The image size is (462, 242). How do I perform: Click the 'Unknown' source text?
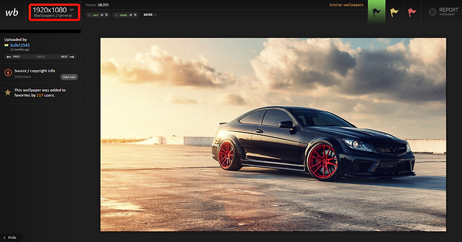pos(22,77)
